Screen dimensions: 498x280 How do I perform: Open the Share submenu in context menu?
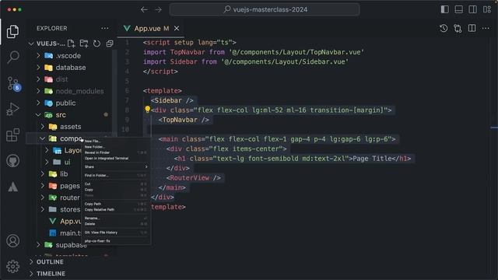coord(116,166)
